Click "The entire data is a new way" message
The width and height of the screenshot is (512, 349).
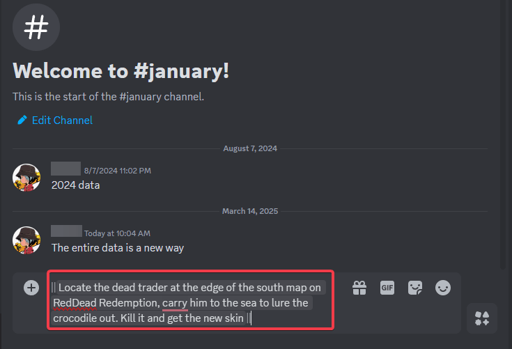118,247
